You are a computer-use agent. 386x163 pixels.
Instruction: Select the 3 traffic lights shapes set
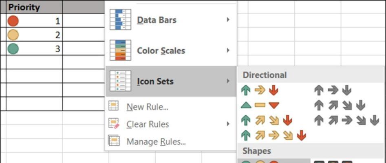(260, 161)
